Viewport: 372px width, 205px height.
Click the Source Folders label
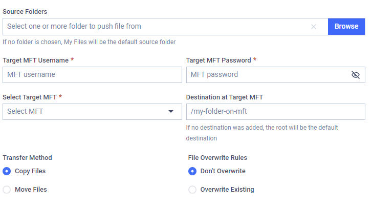pyautogui.click(x=25, y=11)
